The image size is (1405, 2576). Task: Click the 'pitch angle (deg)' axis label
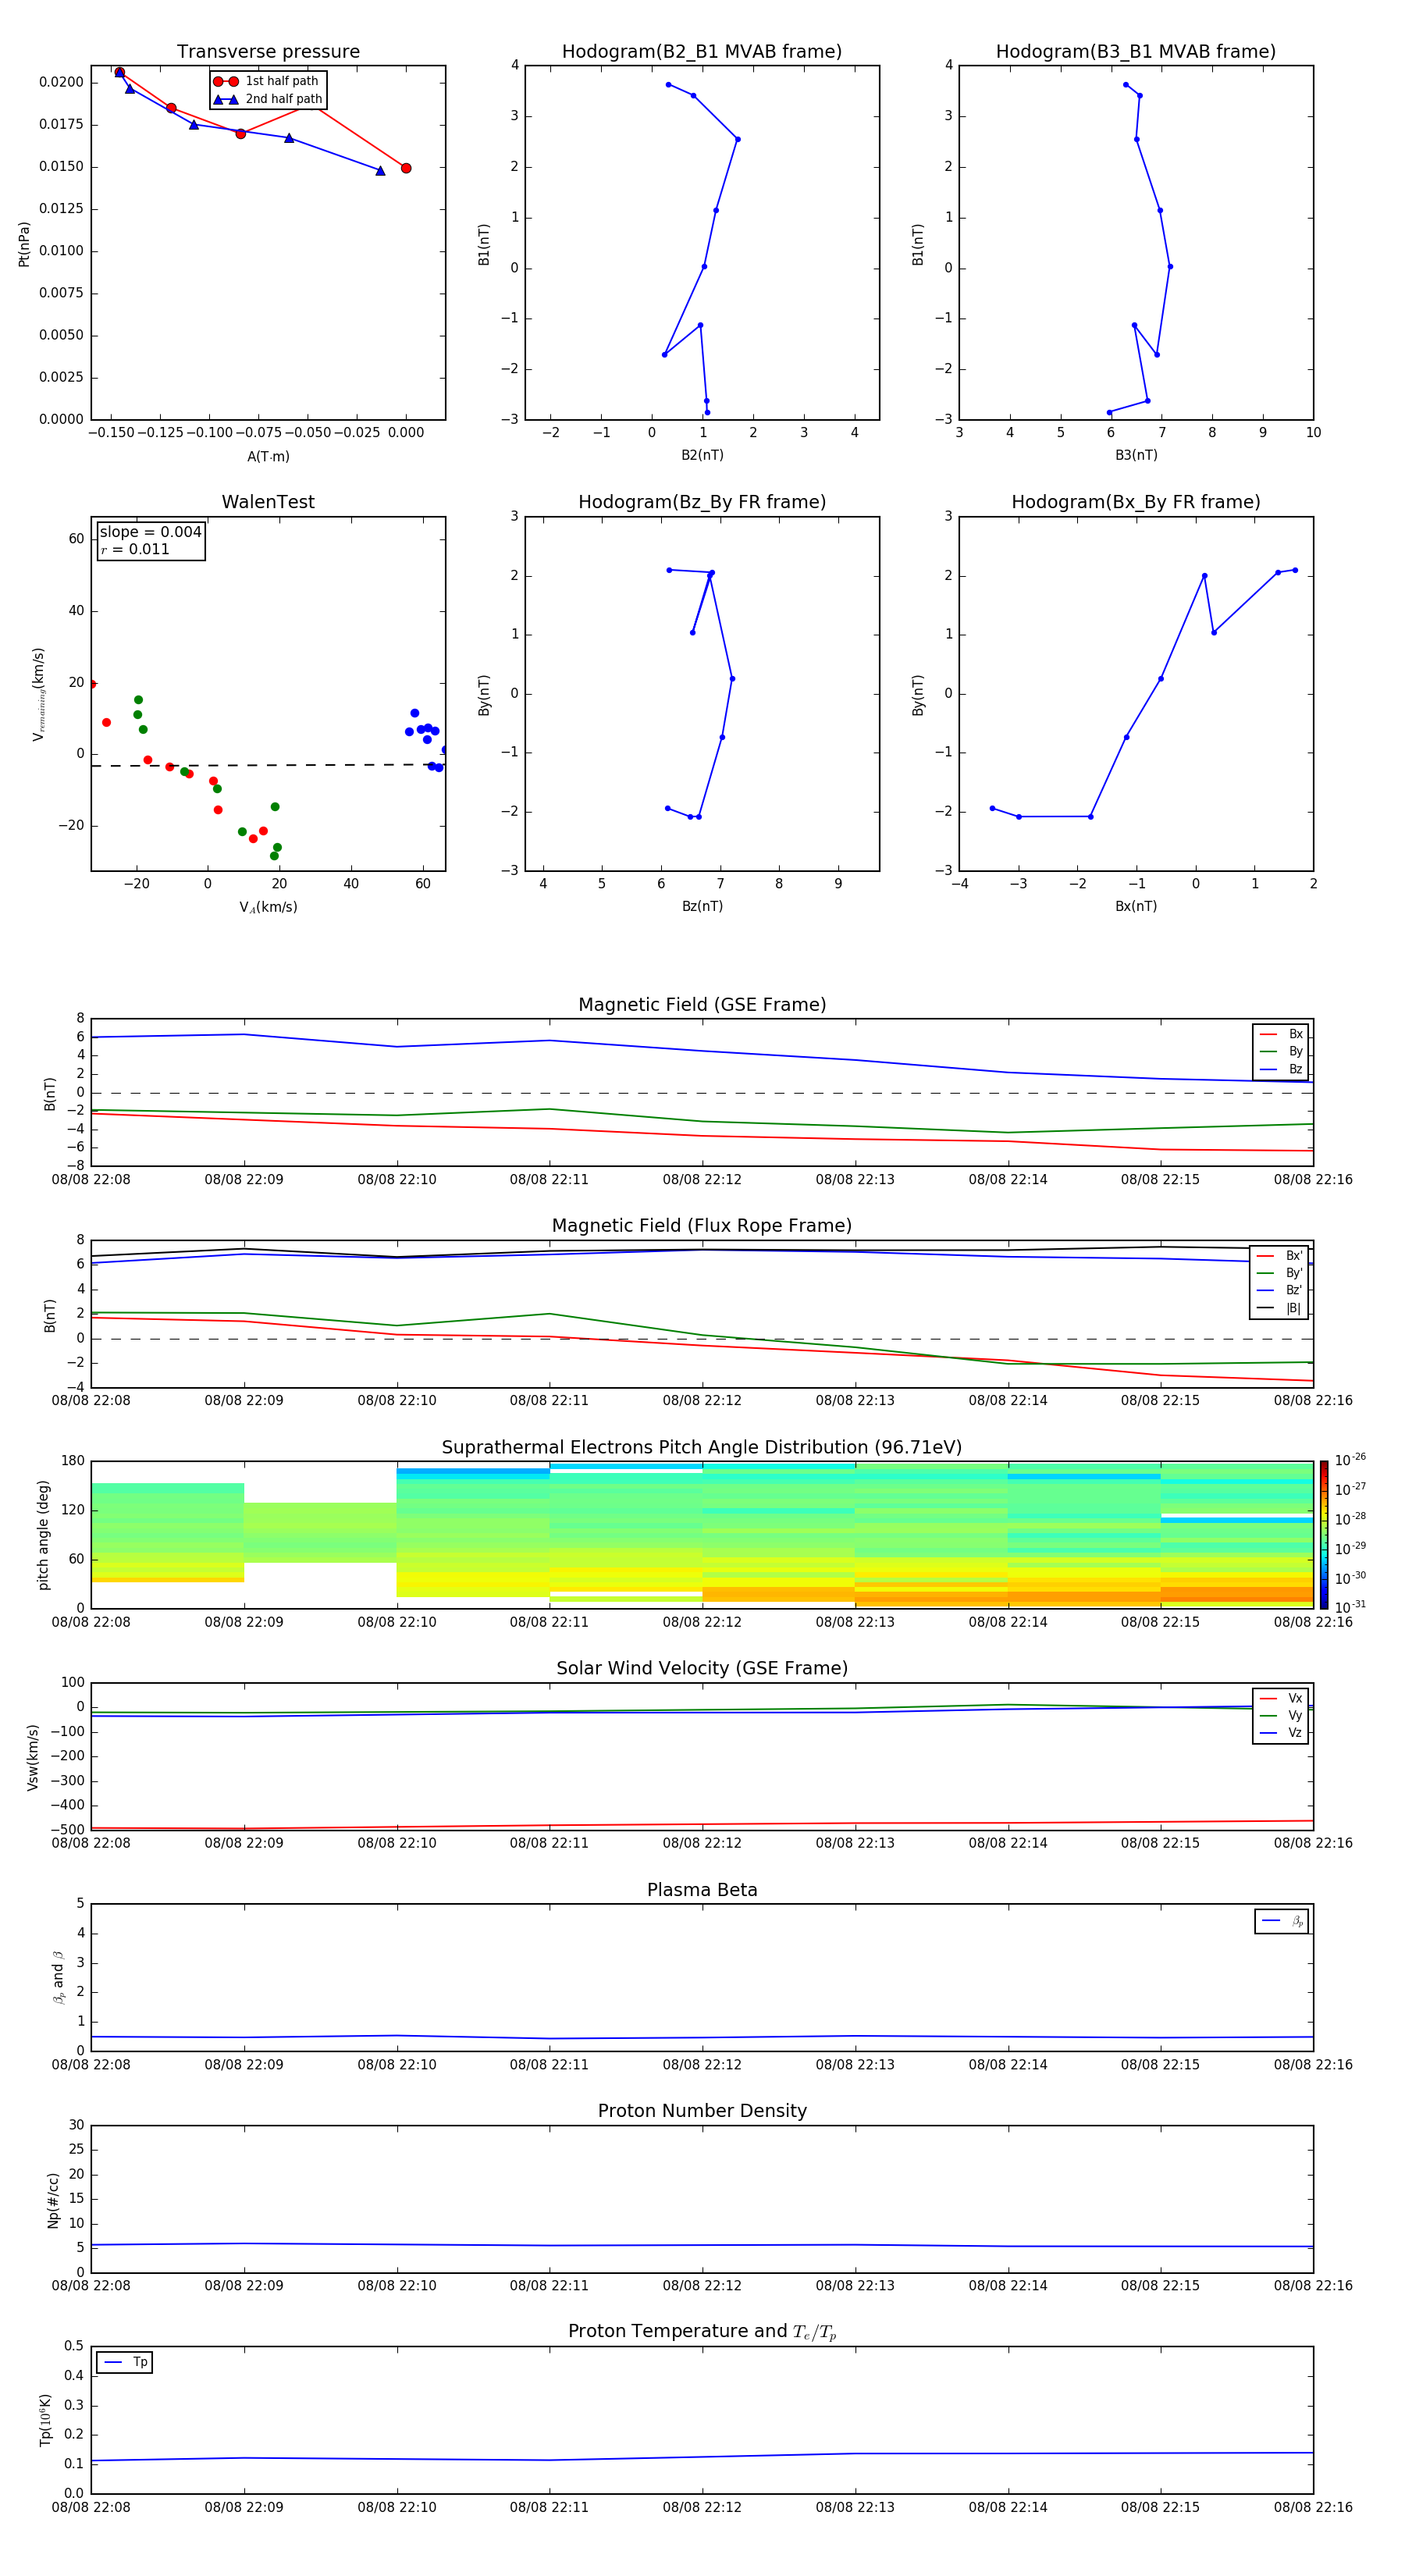coord(43,1535)
